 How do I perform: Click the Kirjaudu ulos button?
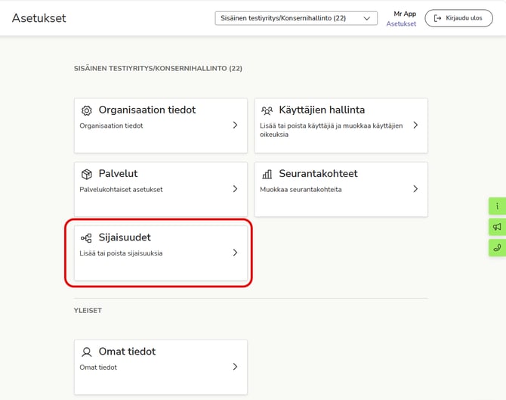click(458, 18)
